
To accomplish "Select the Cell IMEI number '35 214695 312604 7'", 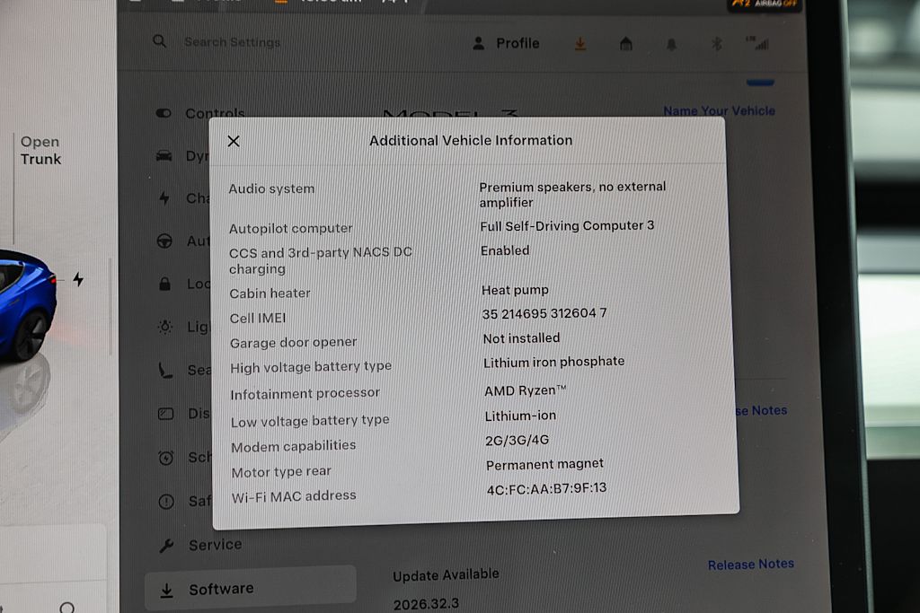I will tap(544, 313).
